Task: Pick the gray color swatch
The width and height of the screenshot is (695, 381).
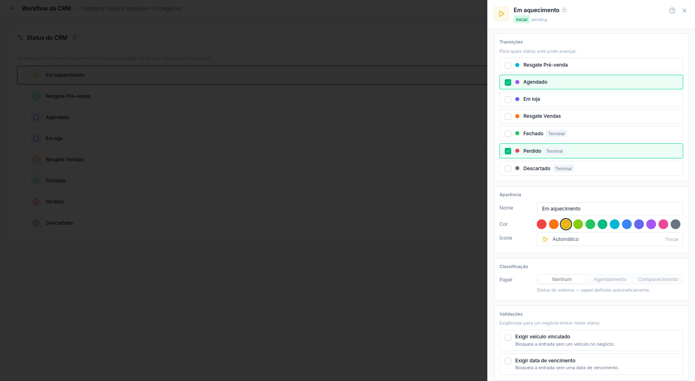Action: point(676,224)
